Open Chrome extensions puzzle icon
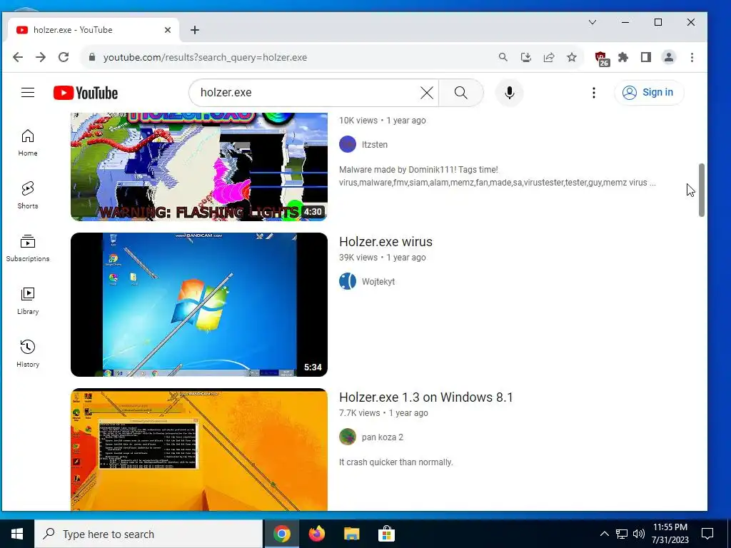 [x=622, y=57]
